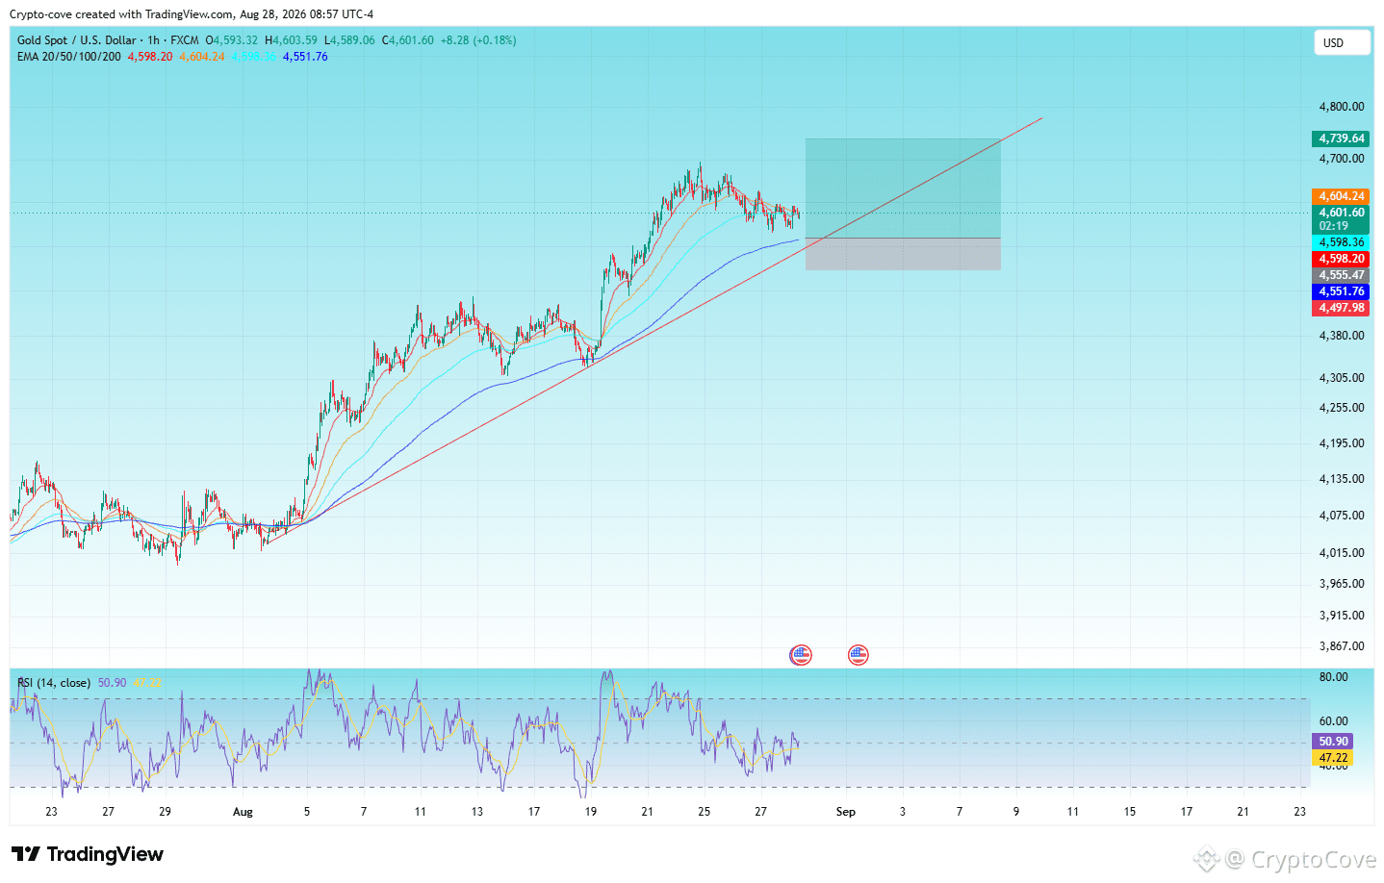Click the 80.00 RSI axis label
This screenshot has width=1384, height=883.
(1333, 677)
